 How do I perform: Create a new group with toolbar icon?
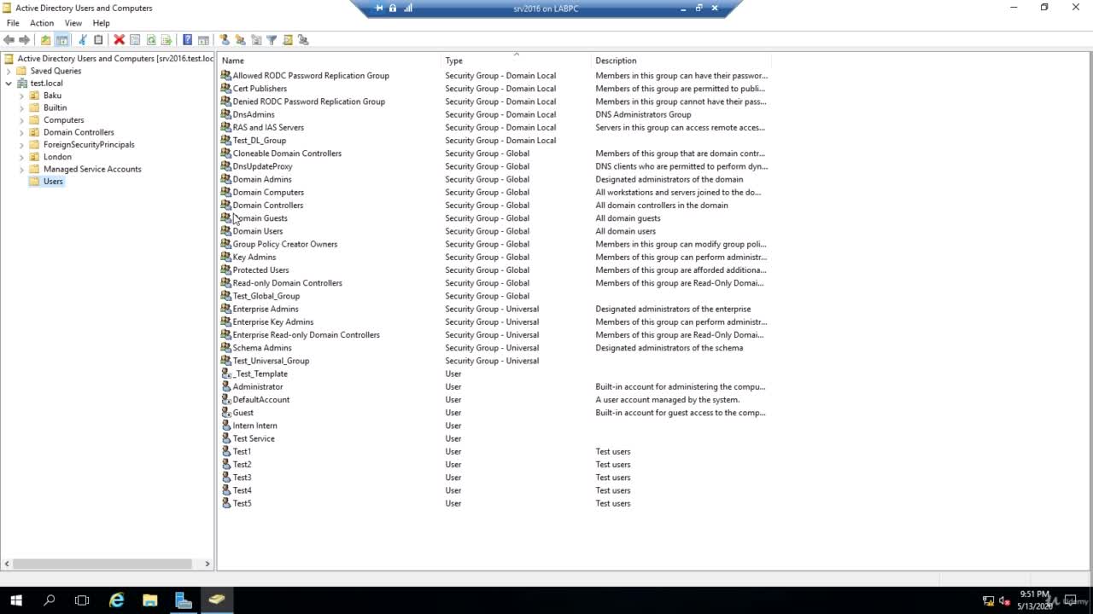coord(240,40)
